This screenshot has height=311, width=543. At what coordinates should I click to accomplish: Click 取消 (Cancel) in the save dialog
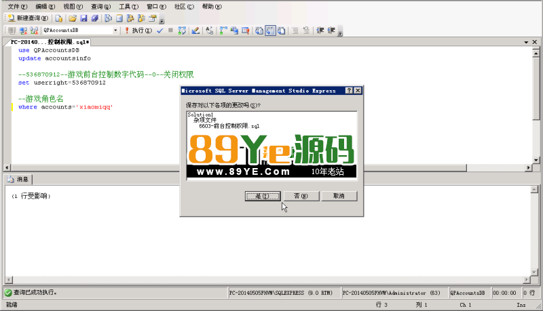[339, 196]
